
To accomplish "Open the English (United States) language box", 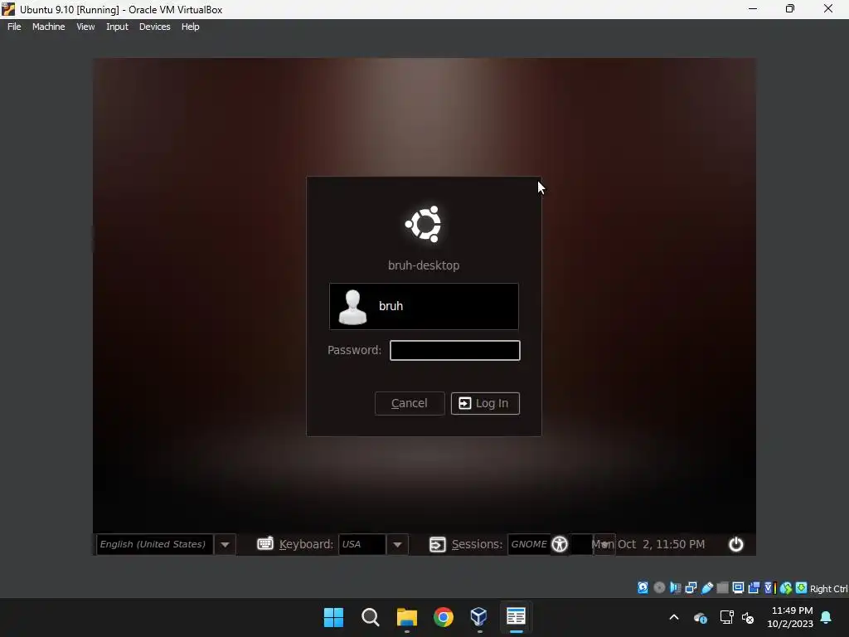I will 154,544.
